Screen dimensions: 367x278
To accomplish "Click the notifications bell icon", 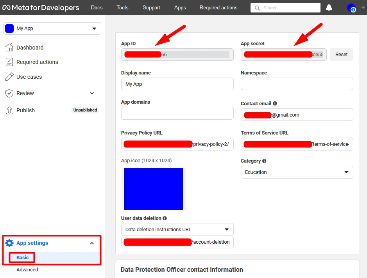I will 329,7.
